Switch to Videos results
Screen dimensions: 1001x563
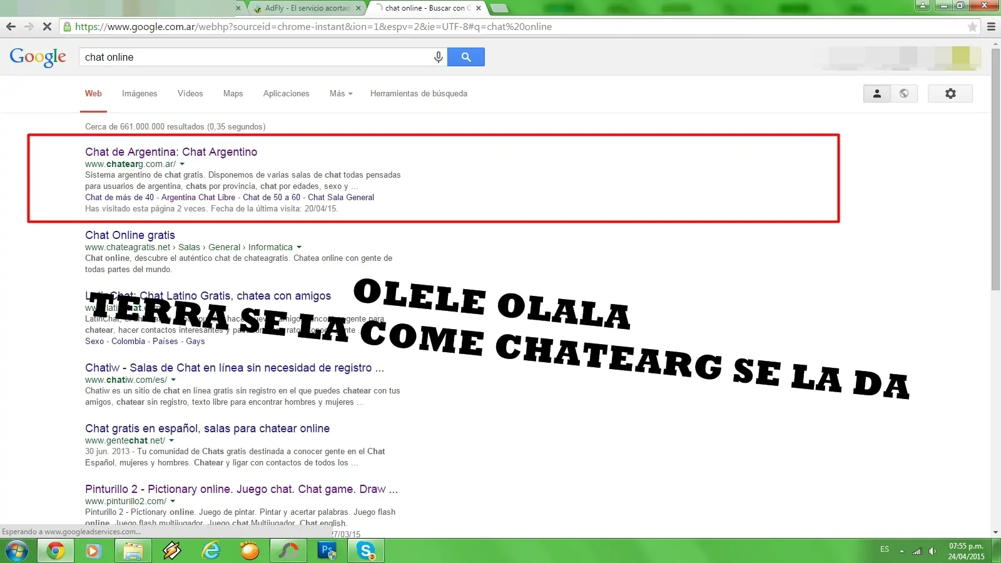coord(190,94)
